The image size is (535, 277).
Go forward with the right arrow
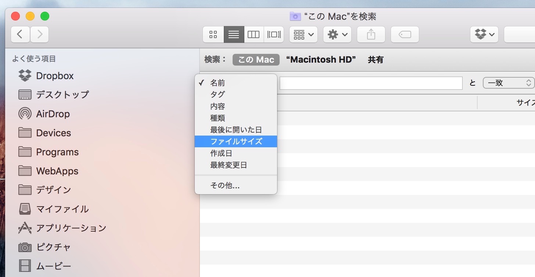click(40, 34)
